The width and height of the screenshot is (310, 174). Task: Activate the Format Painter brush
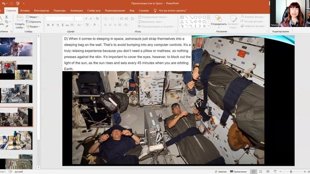(6, 26)
